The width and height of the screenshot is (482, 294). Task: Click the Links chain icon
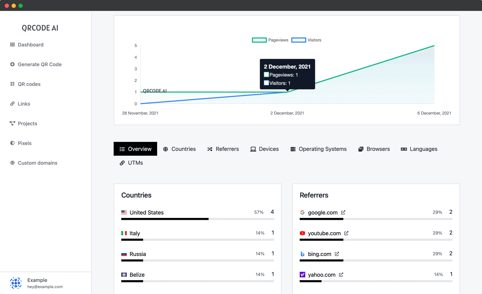(12, 104)
